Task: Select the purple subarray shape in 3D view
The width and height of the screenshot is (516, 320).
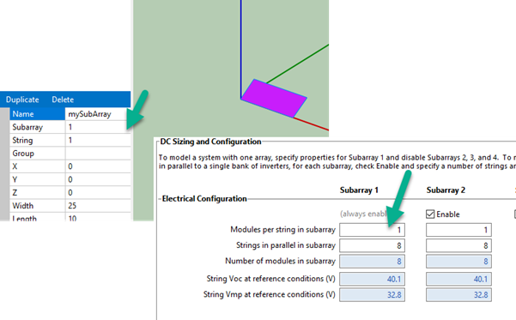Action: pyautogui.click(x=274, y=99)
